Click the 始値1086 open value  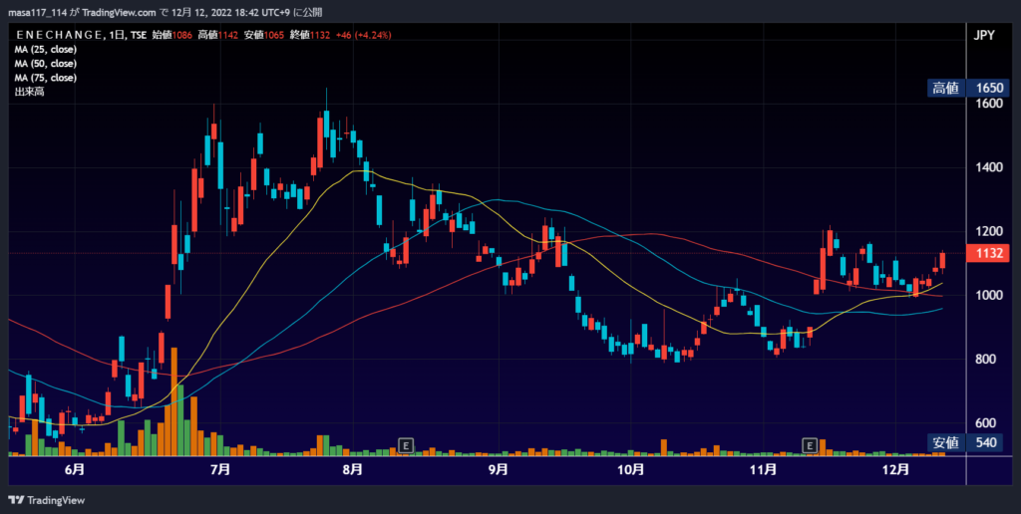[171, 35]
